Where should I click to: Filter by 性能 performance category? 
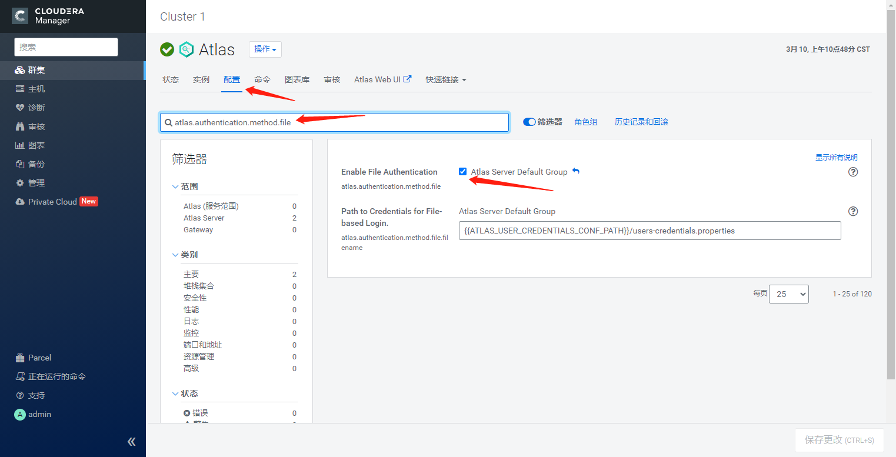[191, 310]
